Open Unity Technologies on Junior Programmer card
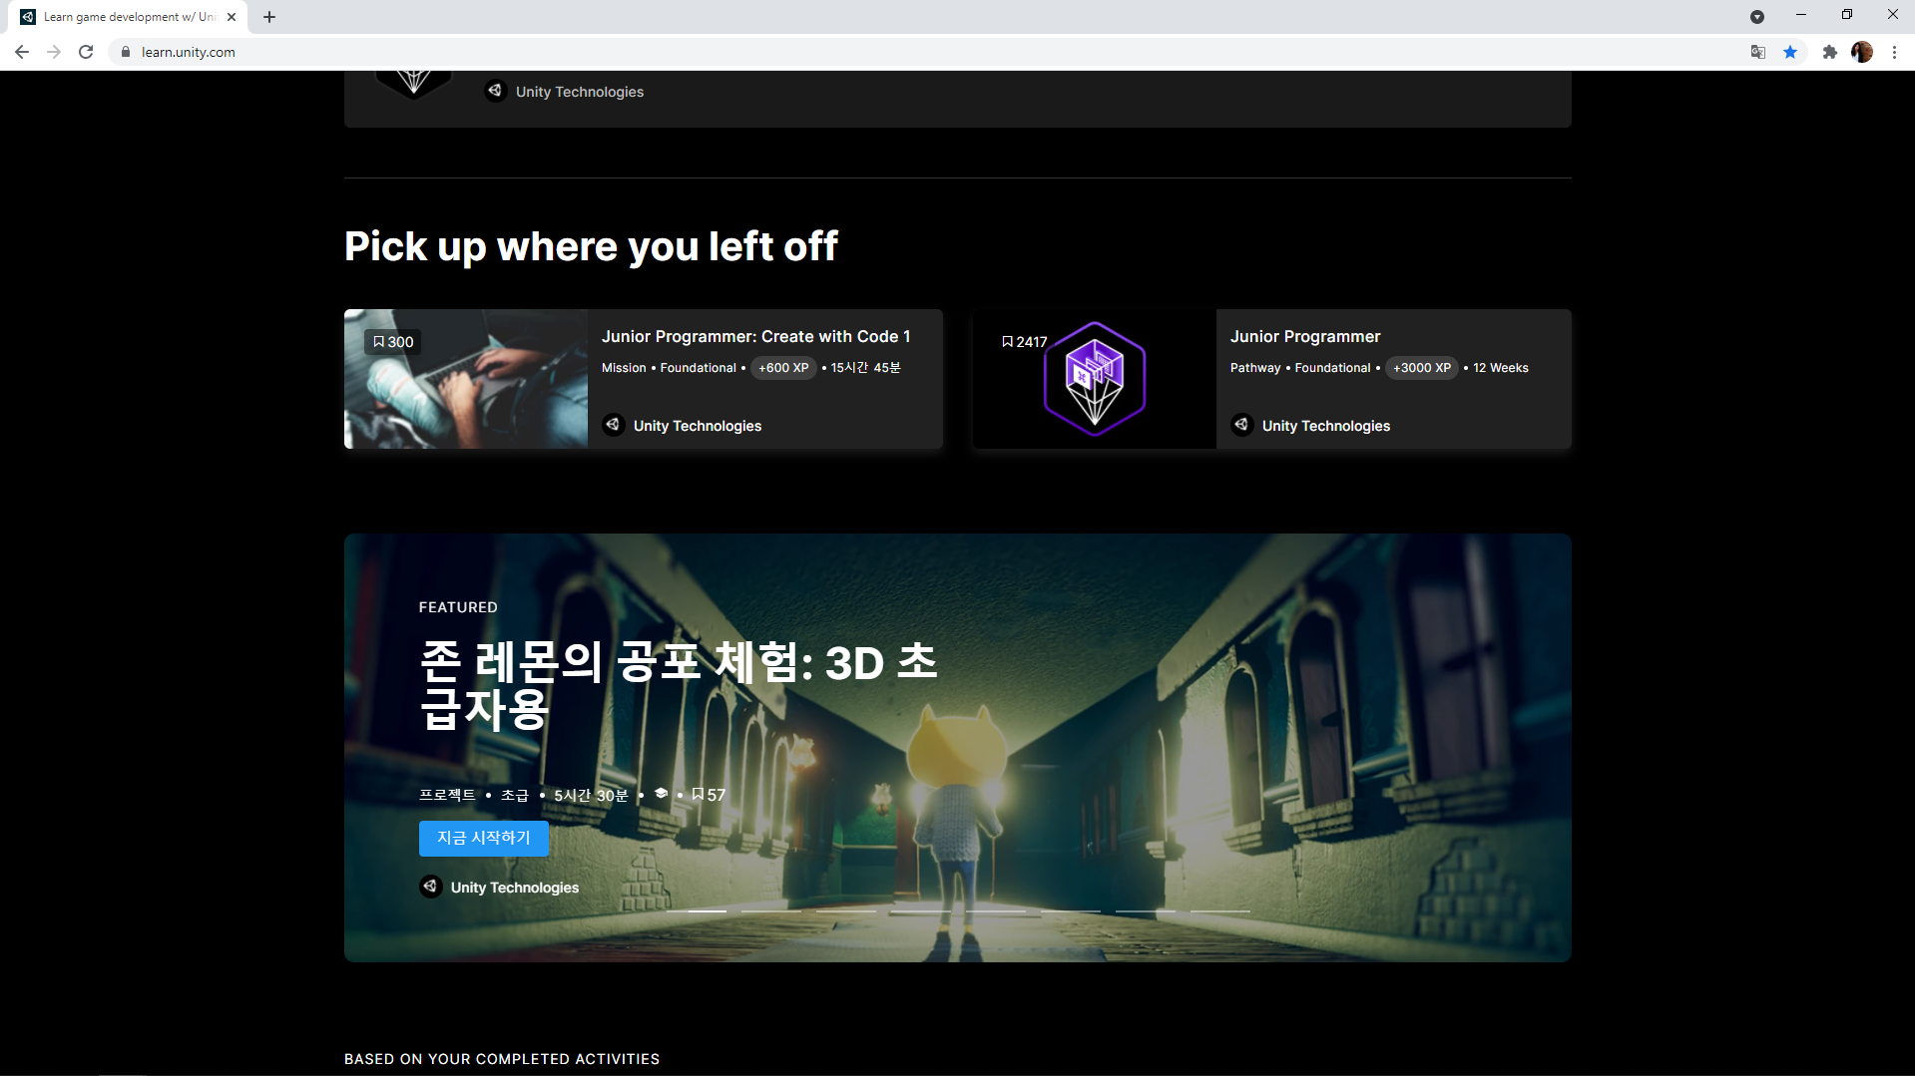The height and width of the screenshot is (1076, 1915). [x=1326, y=426]
